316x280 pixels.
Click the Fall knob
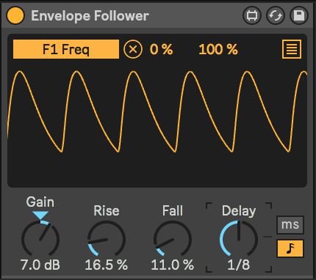(173, 240)
